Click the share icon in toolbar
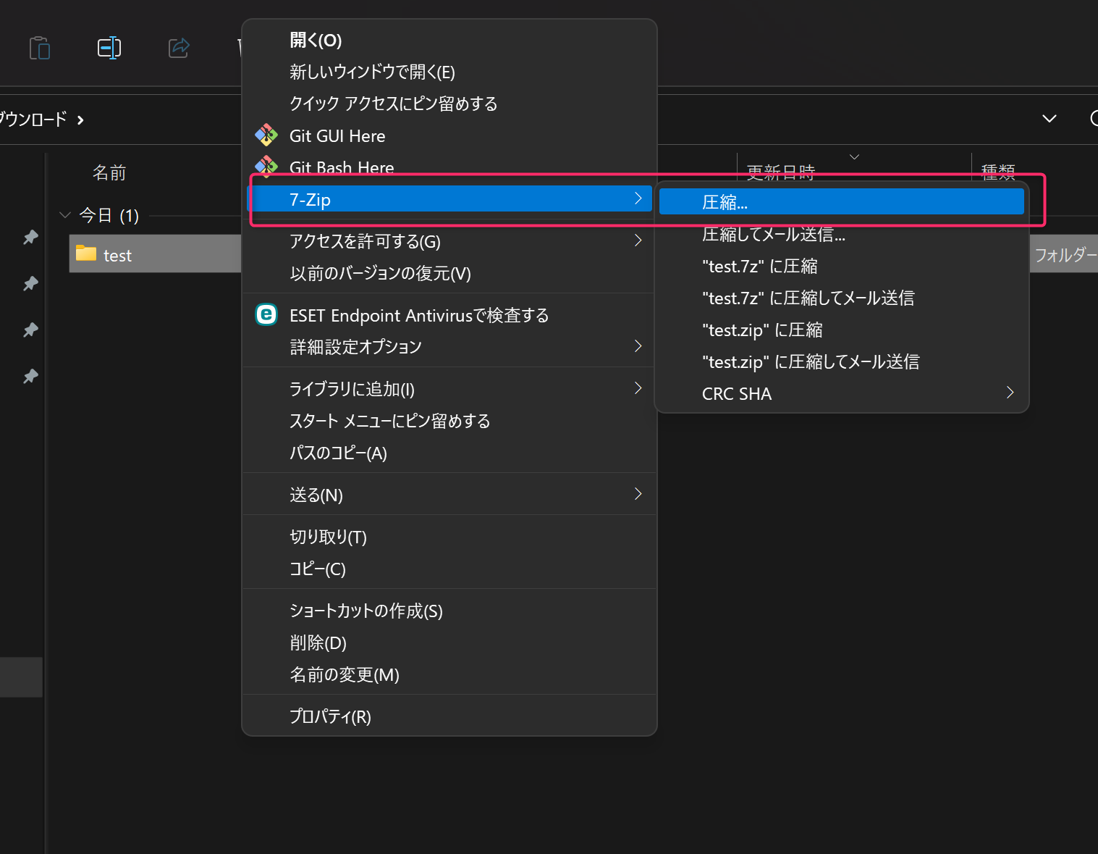1098x854 pixels. point(179,48)
